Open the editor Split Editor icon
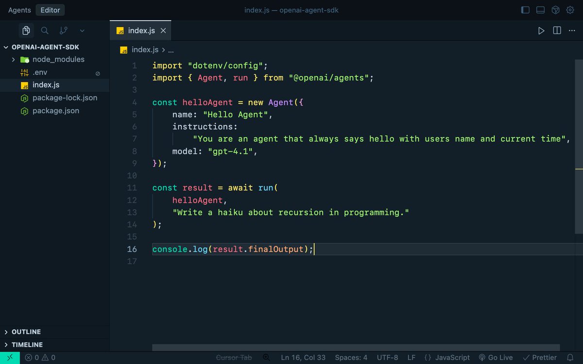The height and width of the screenshot is (364, 583). coord(556,30)
